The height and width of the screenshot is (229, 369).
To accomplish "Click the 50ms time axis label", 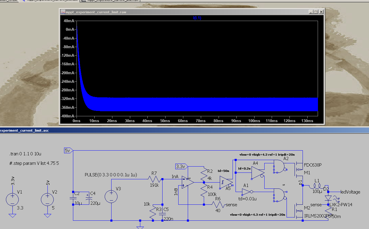I will coord(165,121).
